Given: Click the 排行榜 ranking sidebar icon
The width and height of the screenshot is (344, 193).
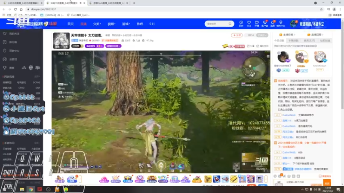Looking at the screenshot, I should click(5, 42).
